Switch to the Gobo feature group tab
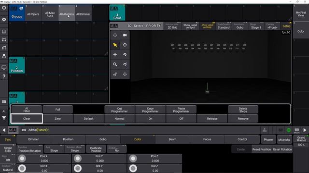The width and height of the screenshot is (309, 173). tap(103, 139)
